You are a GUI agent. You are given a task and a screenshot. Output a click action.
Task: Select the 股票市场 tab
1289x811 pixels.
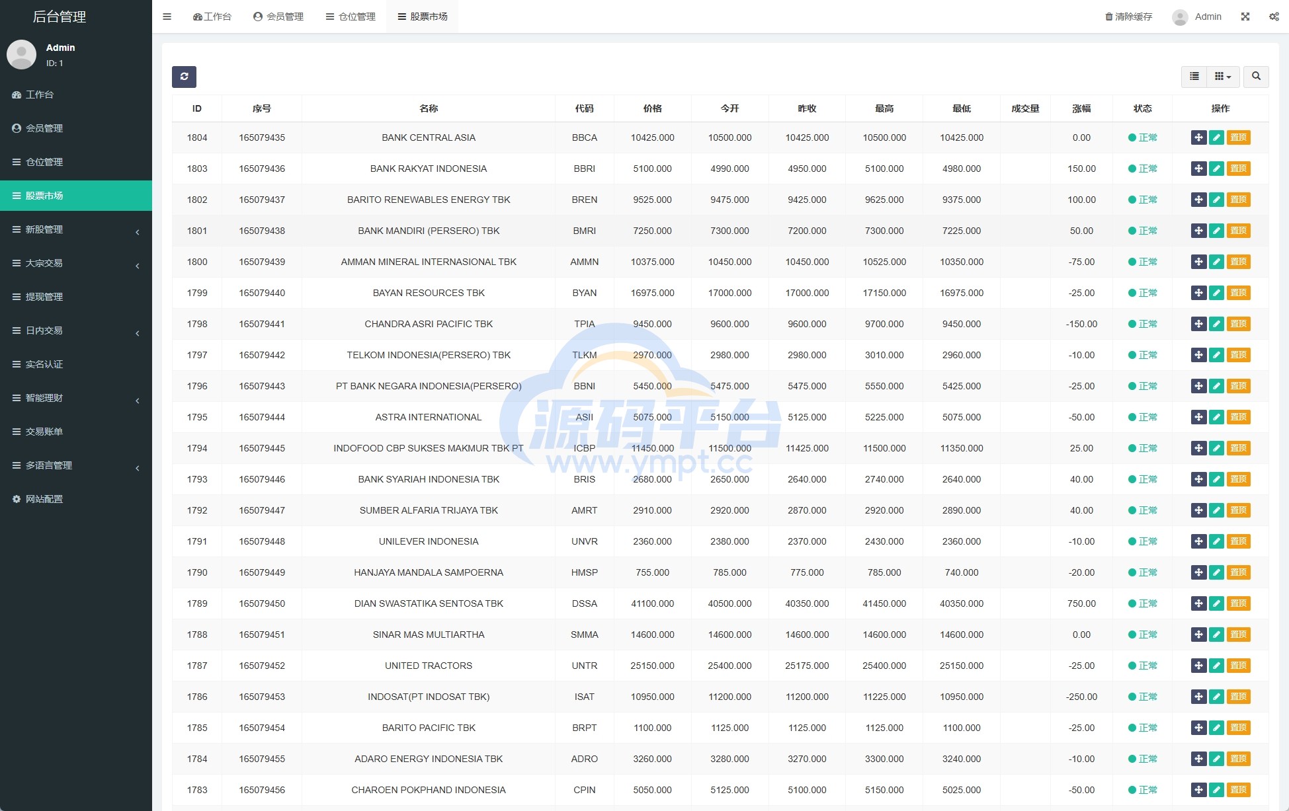[x=423, y=17]
